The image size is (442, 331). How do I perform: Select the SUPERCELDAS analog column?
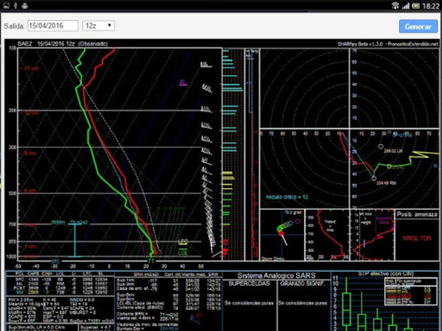249,284
